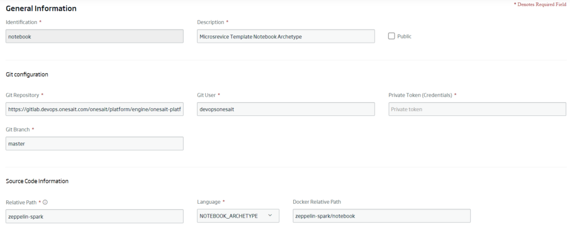This screenshot has height=227, width=570.
Task: Enable the Public checkbox
Action: [x=391, y=36]
